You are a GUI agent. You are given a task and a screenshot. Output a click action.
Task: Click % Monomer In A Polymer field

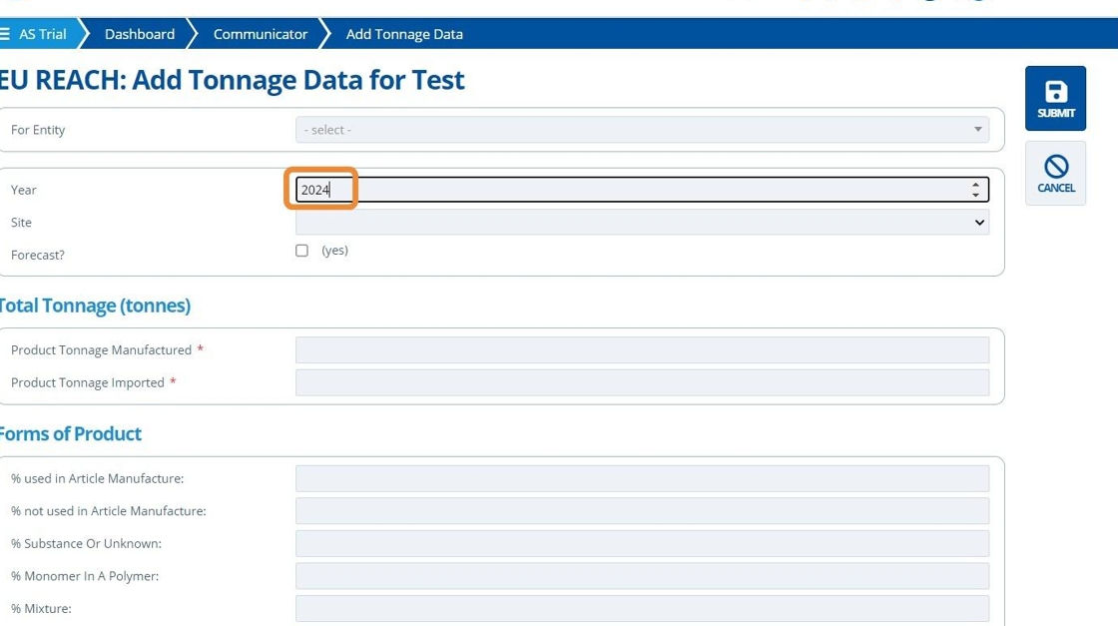coord(642,576)
